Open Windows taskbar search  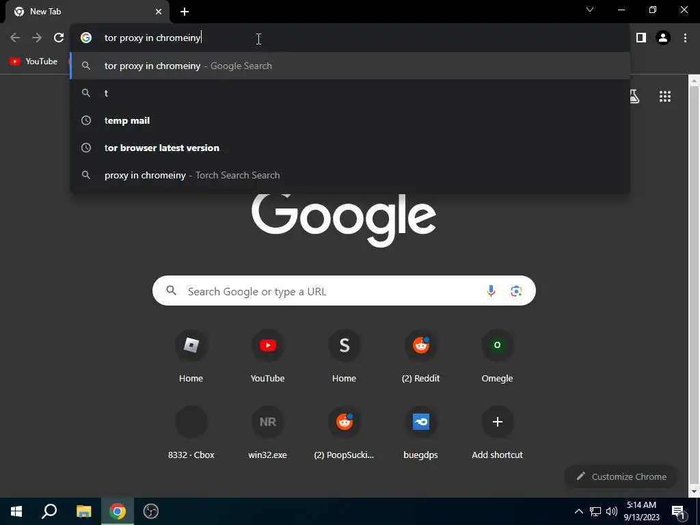coord(49,511)
